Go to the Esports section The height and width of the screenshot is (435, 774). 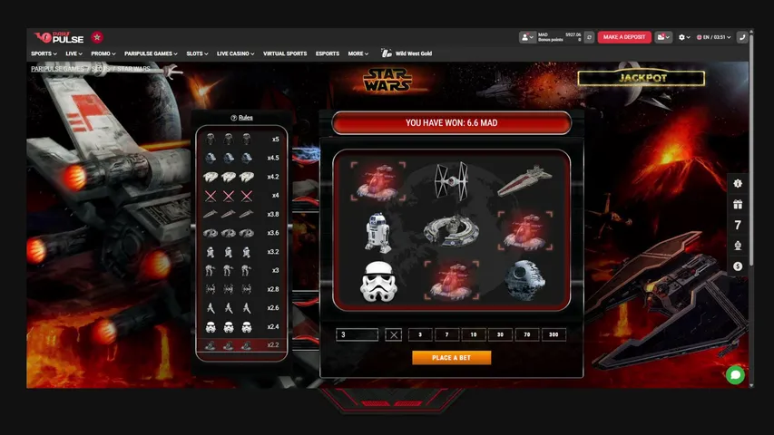pyautogui.click(x=328, y=53)
